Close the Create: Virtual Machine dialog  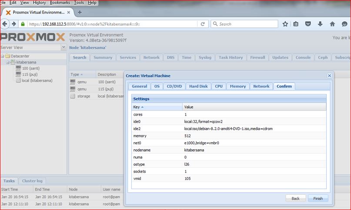click(x=330, y=76)
